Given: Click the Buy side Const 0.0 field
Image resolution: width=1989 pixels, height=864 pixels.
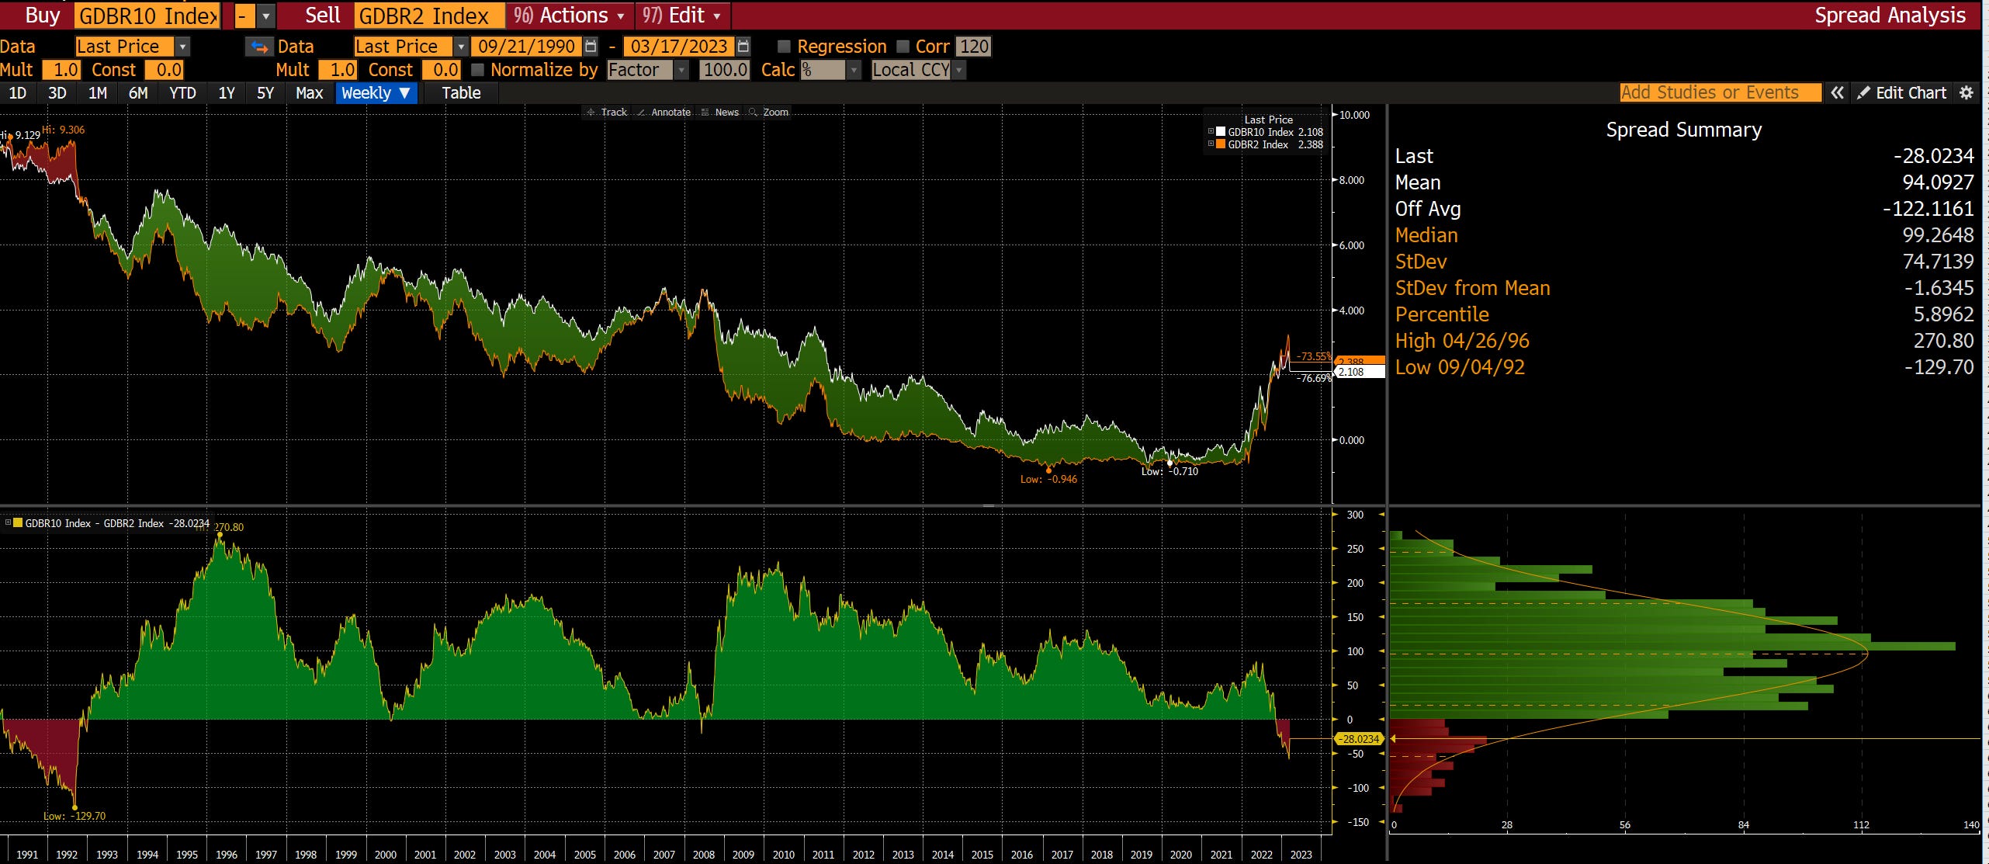Looking at the screenshot, I should click(165, 70).
